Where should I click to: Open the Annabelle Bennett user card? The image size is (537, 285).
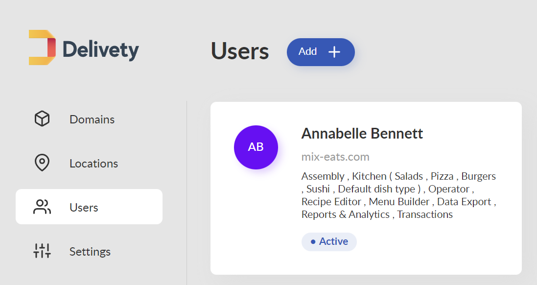[x=366, y=189]
